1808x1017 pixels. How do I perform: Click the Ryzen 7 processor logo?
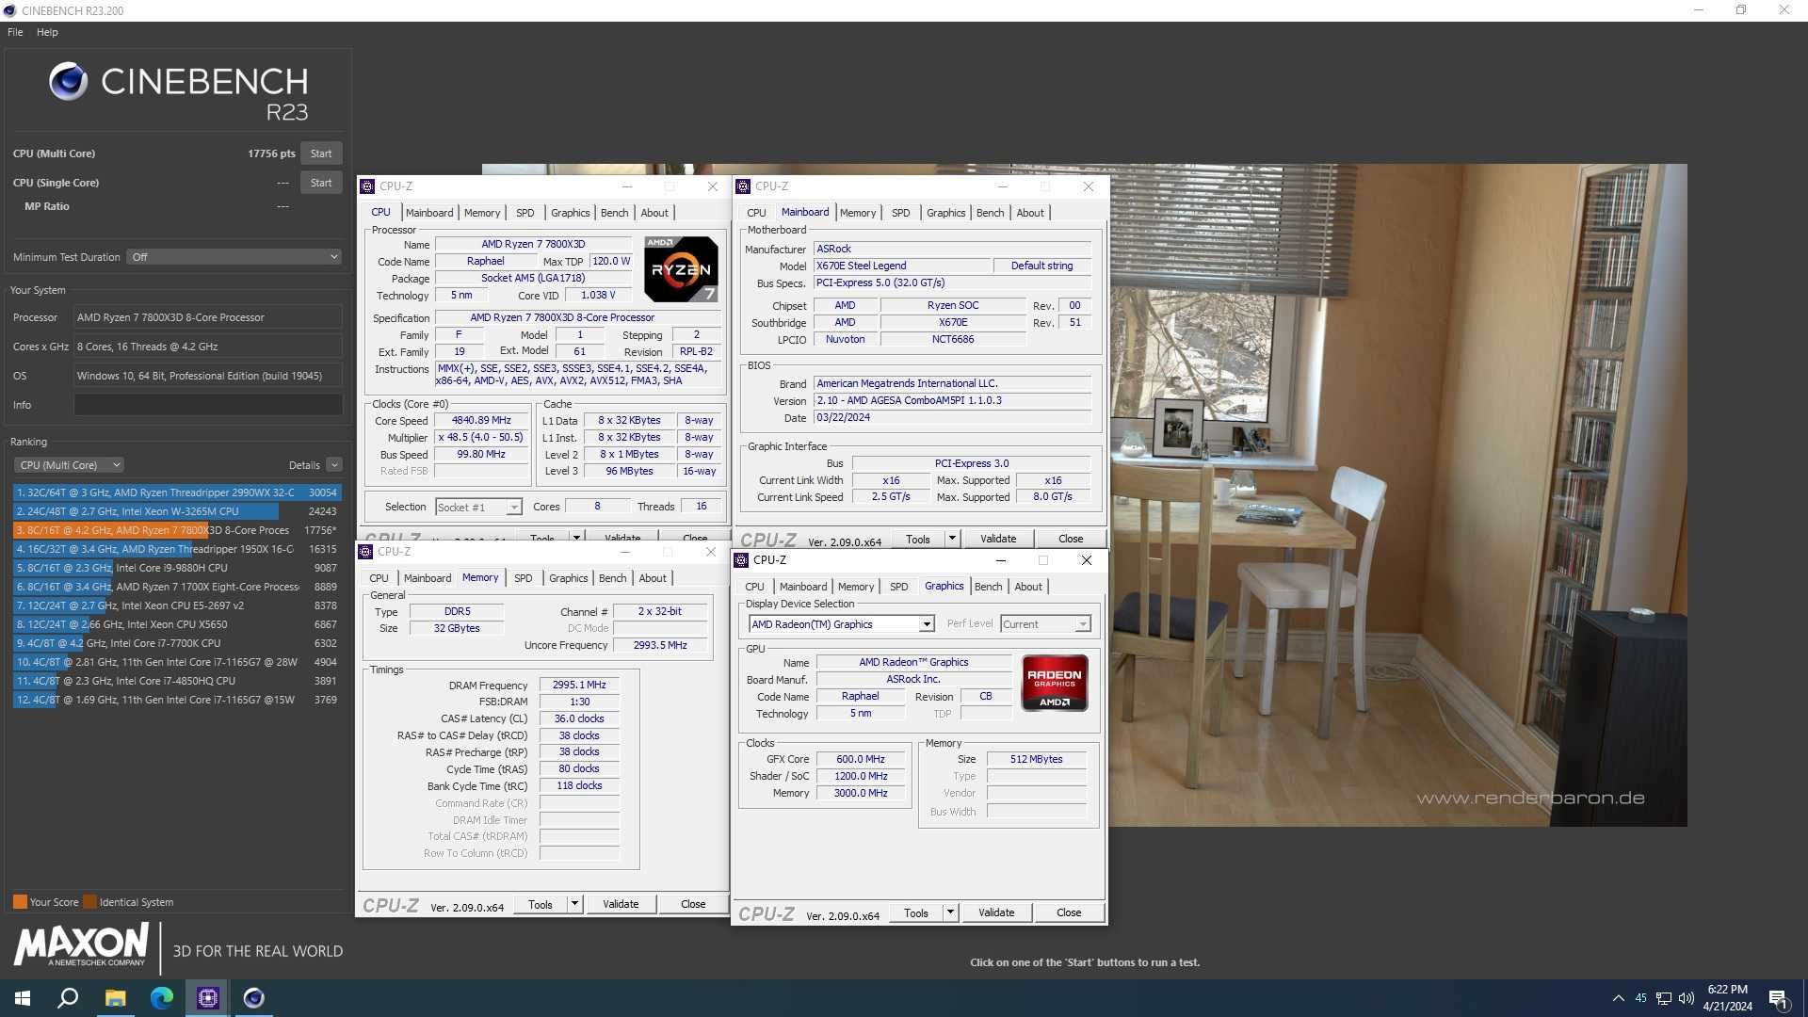tap(681, 269)
